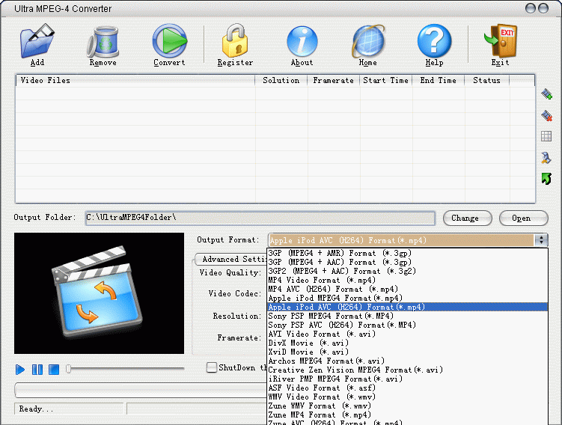
Task: Pick Apple iPod MPEG4 Format
Action: (x=408, y=298)
